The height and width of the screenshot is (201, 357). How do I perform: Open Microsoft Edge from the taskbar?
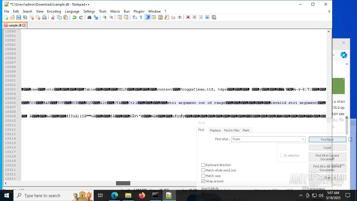115,195
